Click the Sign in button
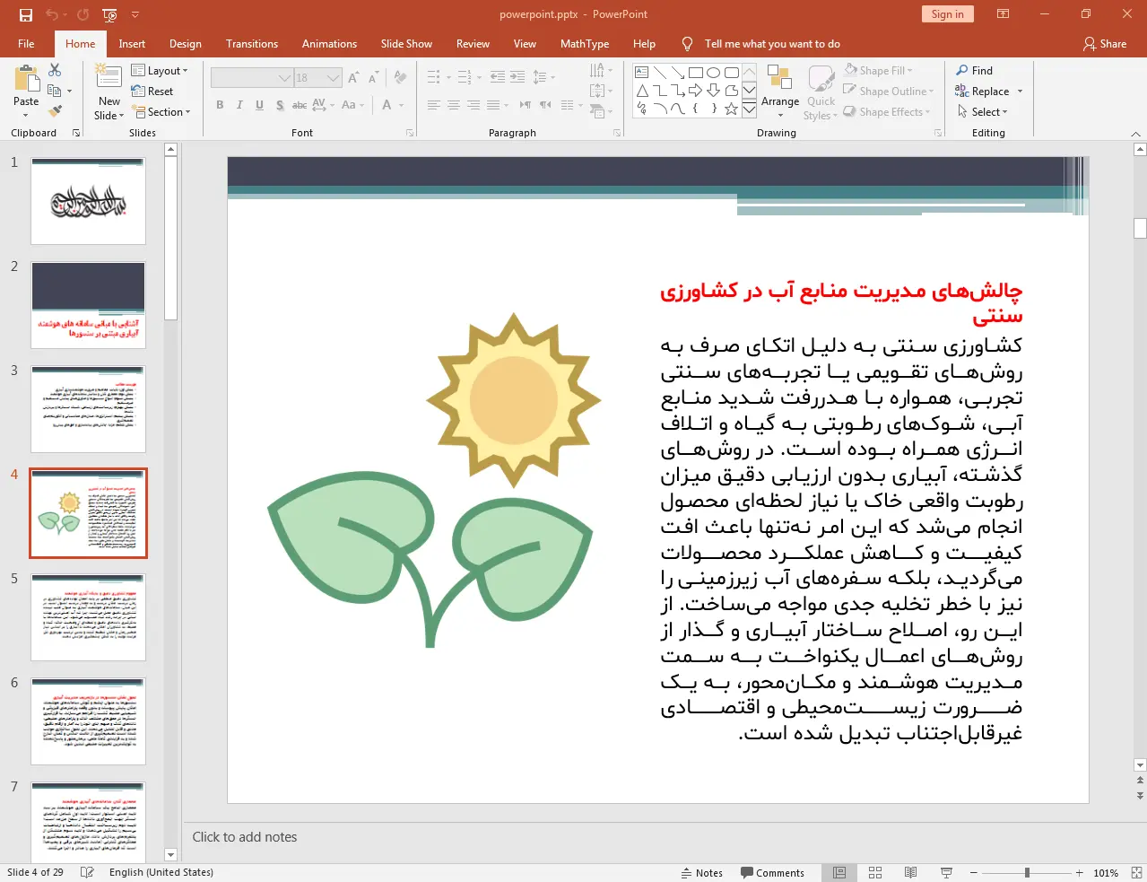This screenshot has width=1147, height=882. pos(947,13)
